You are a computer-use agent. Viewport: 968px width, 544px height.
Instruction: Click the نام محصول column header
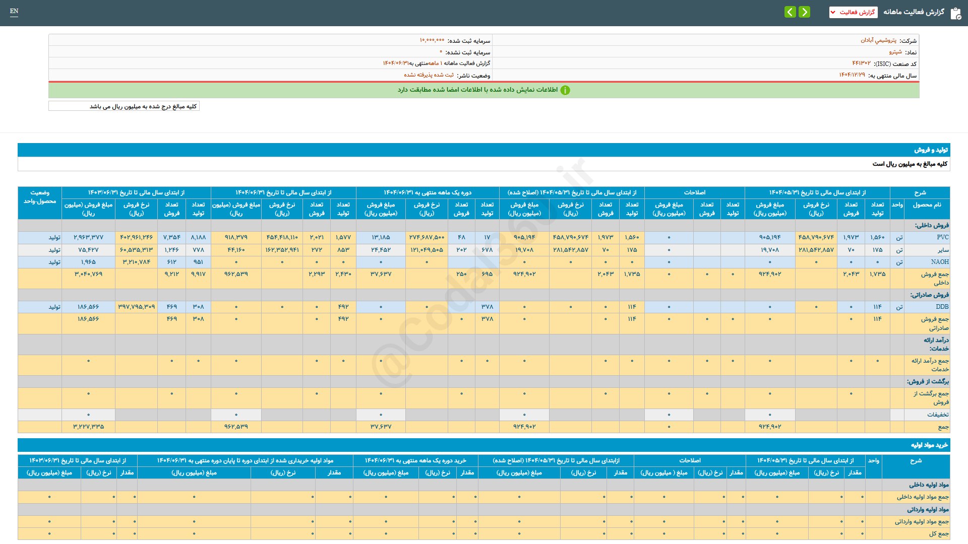(926, 205)
